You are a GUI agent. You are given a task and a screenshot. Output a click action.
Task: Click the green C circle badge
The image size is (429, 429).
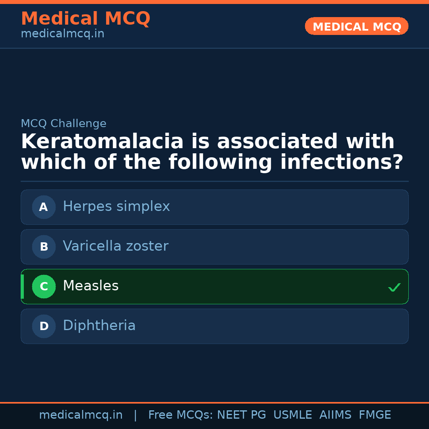(x=44, y=286)
